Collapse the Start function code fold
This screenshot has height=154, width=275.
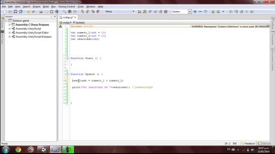(x=68, y=58)
